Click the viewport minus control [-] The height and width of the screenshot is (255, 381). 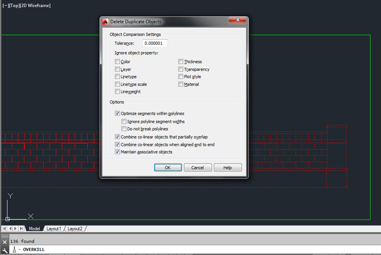(x=6, y=5)
